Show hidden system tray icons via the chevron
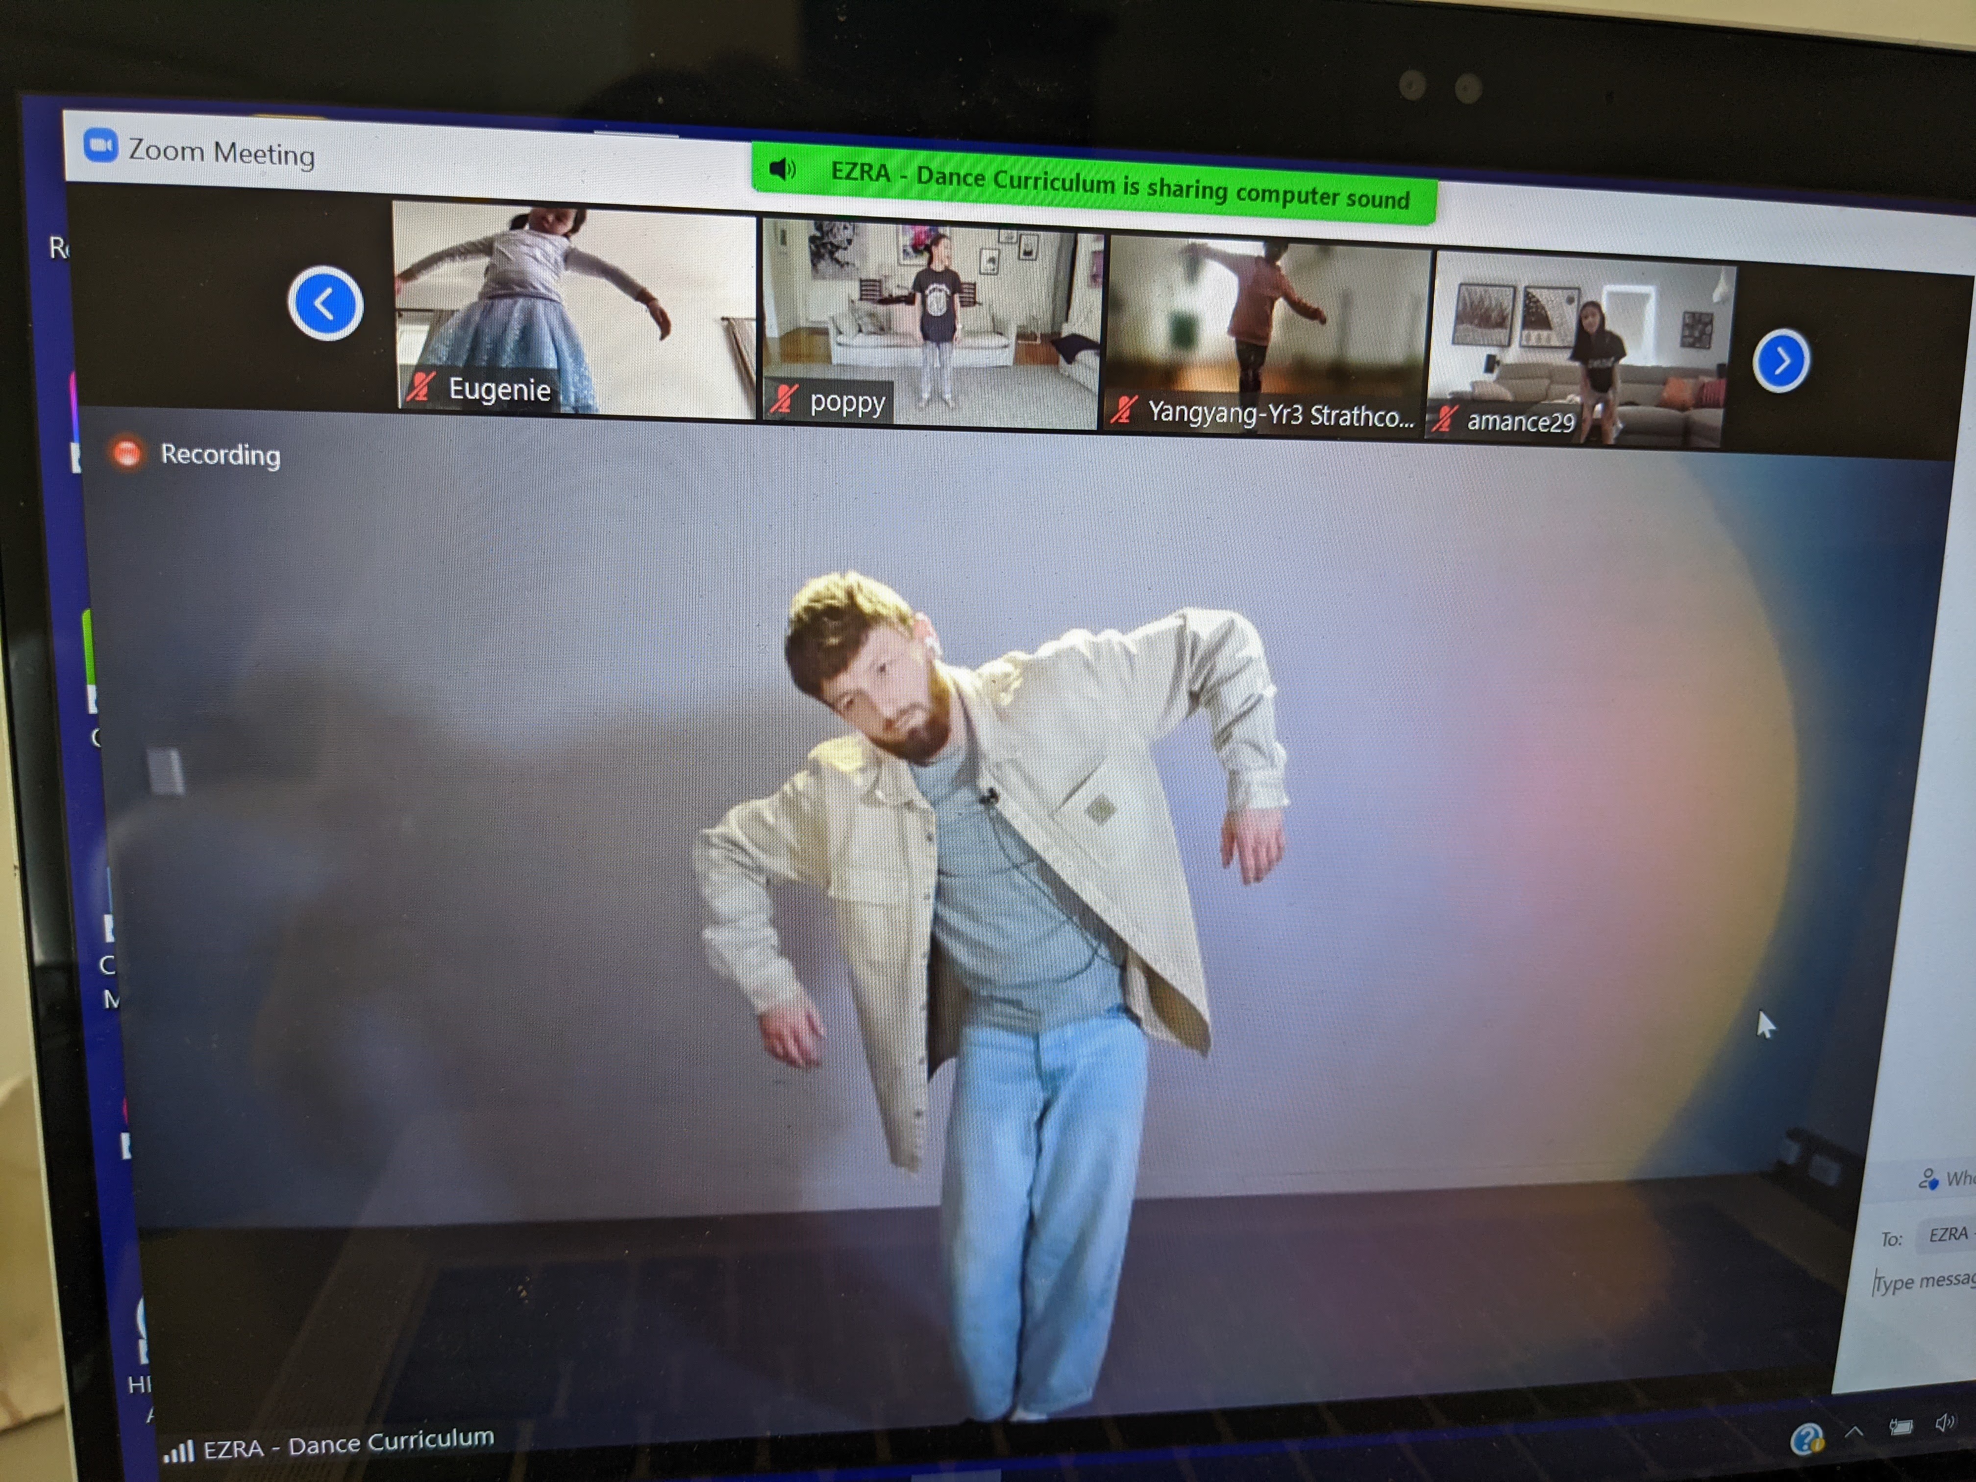Screen dimensions: 1976x1482 pos(1853,1433)
